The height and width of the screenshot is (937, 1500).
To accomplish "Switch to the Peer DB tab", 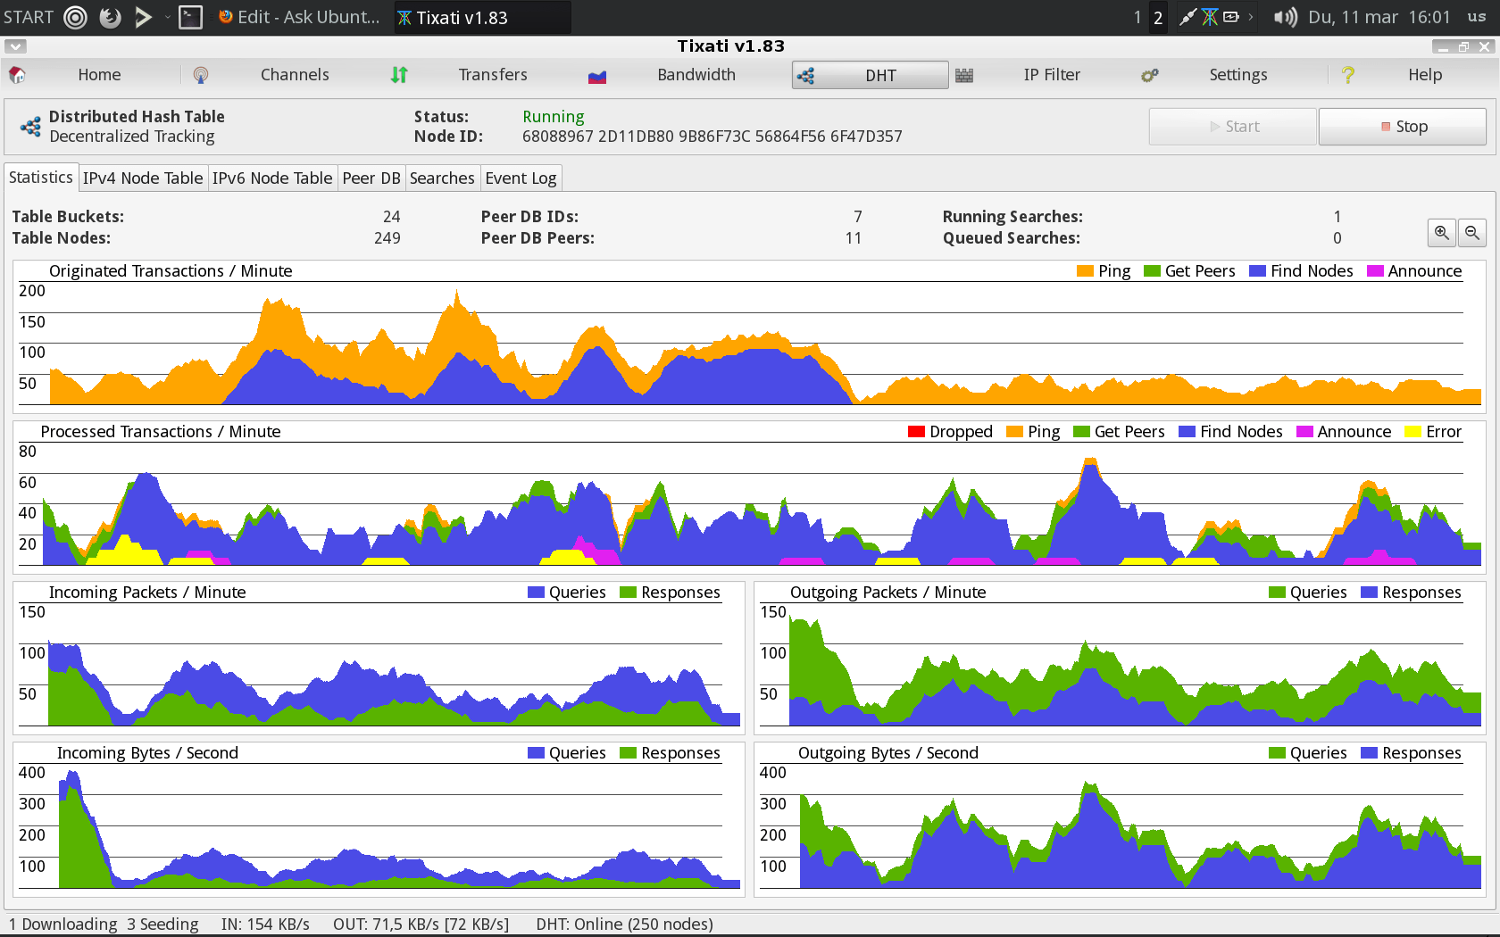I will (x=371, y=178).
